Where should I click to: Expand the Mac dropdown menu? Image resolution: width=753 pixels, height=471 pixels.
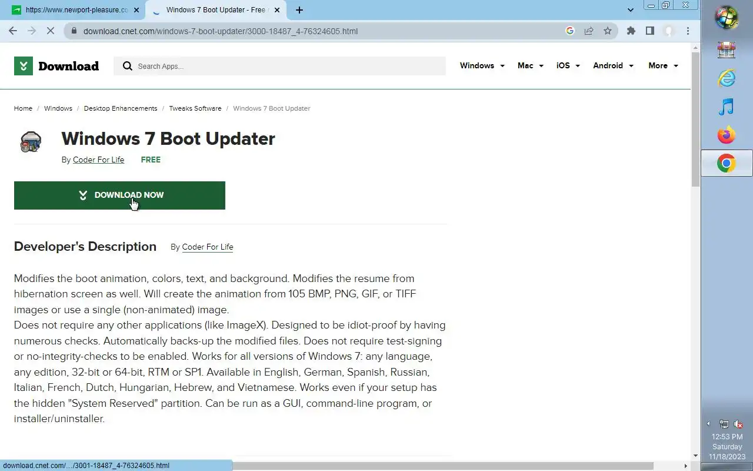(530, 66)
